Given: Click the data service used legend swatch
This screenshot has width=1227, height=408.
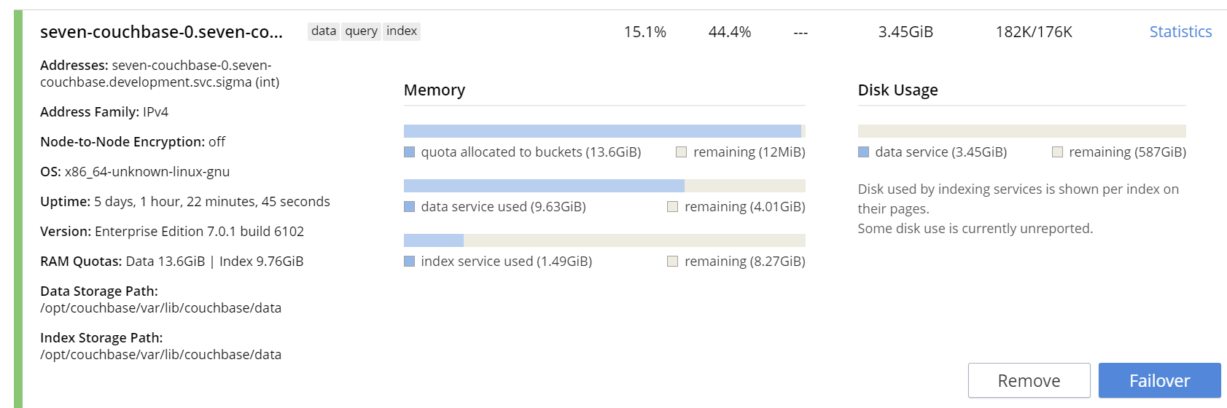Looking at the screenshot, I should (x=410, y=207).
